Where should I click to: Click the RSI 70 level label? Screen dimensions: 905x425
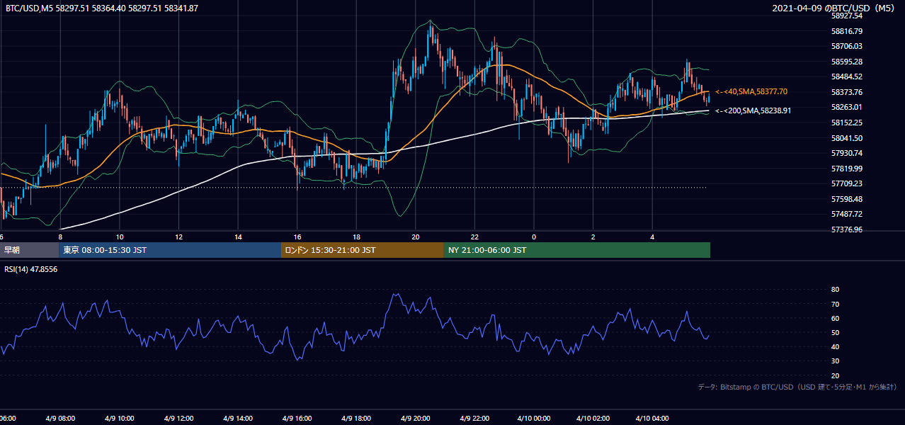835,304
